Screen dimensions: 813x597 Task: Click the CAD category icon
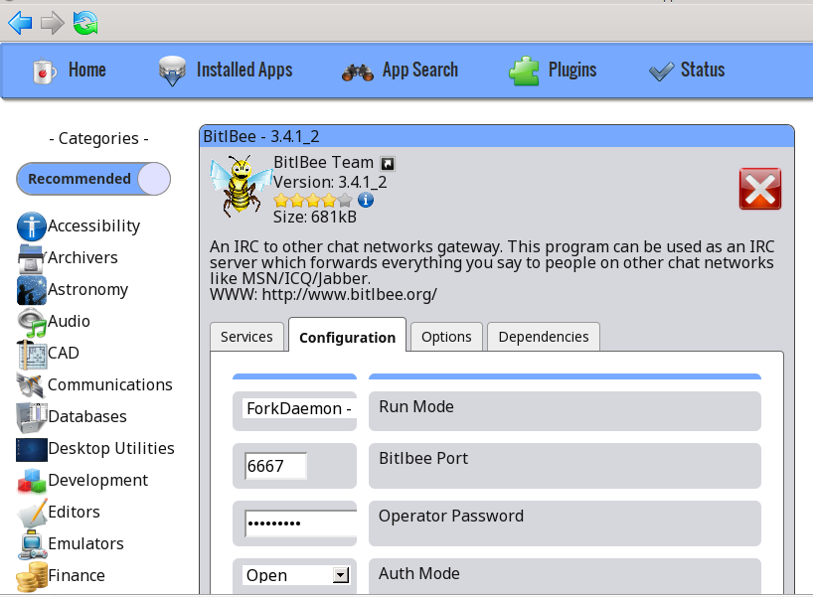tap(32, 354)
